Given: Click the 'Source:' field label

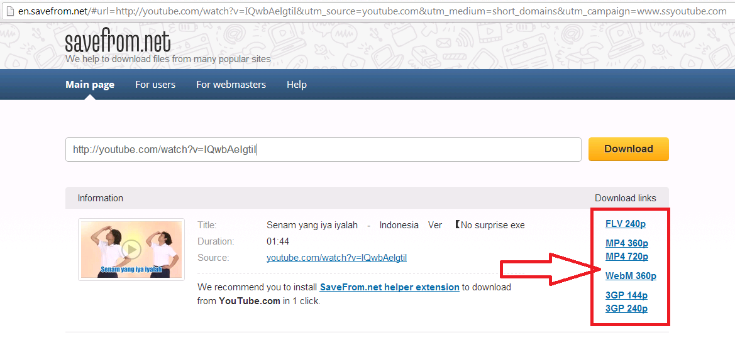Looking at the screenshot, I should pyautogui.click(x=213, y=258).
